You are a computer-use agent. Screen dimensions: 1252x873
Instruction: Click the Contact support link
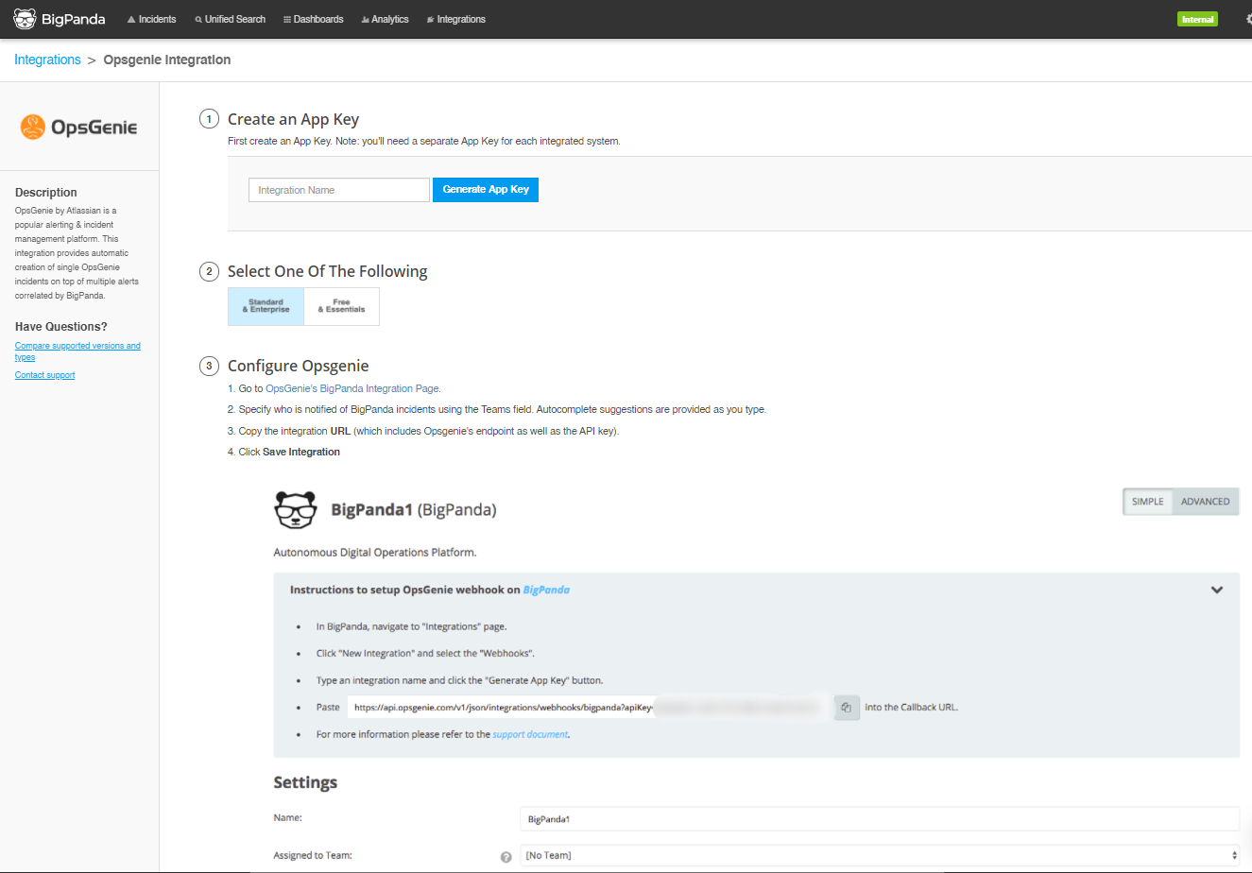pos(44,375)
